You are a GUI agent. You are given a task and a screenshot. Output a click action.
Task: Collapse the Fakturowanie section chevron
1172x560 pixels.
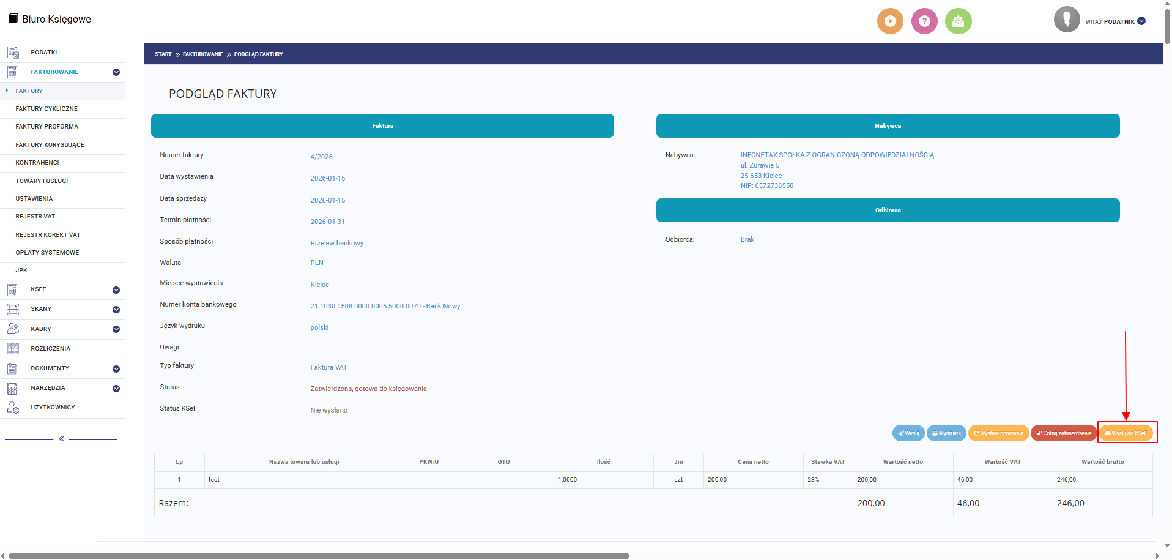[116, 72]
